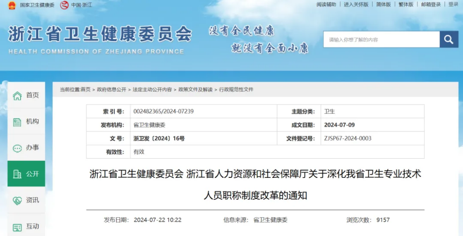Viewport: 463px width, 236px height.
Task: Open 政策文件及解读 breadcrumb link
Action: click(195, 90)
